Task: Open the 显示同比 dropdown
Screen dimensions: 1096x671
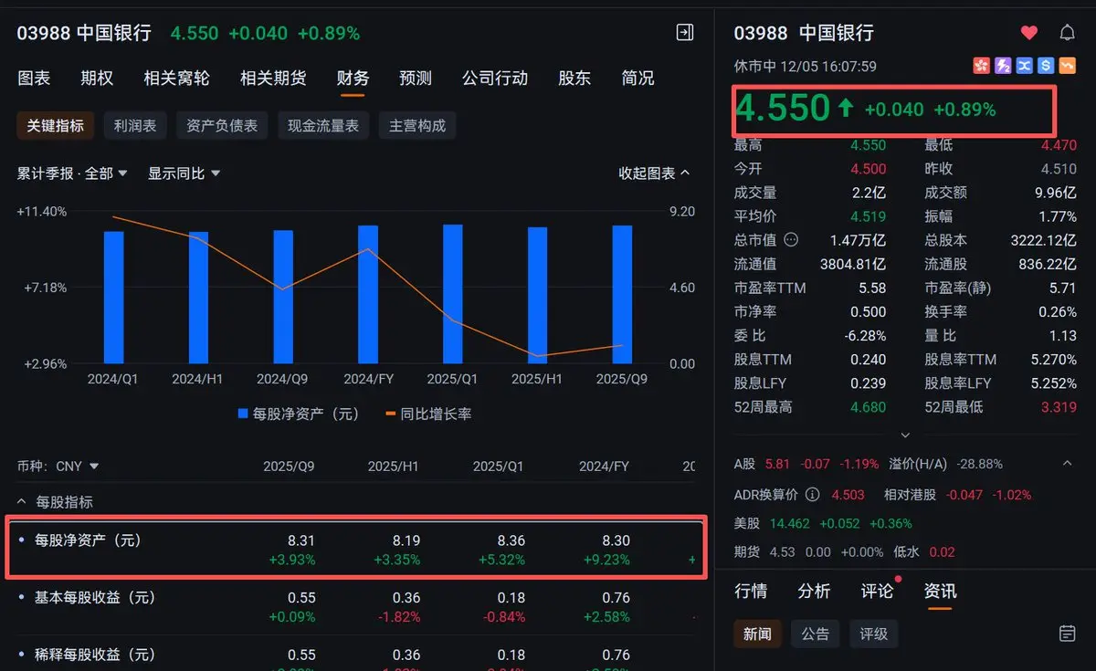Action: pyautogui.click(x=184, y=173)
